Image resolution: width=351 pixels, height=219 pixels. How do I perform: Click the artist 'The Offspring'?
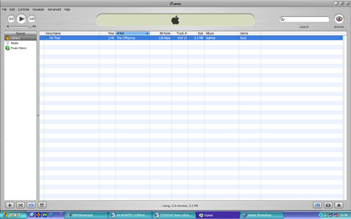pyautogui.click(x=126, y=38)
